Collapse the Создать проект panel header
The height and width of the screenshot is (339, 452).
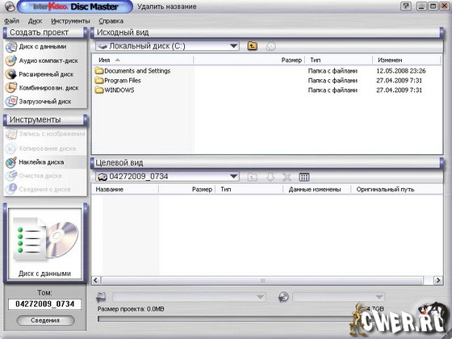[x=45, y=32]
